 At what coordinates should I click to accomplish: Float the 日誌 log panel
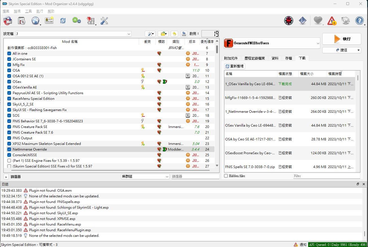pos(358,184)
